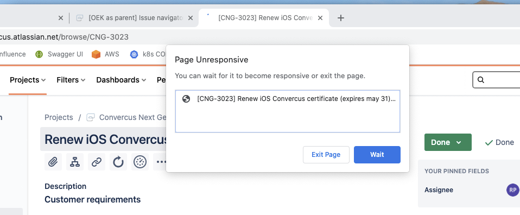
Task: Click the magnifier icon in search box
Action: click(481, 80)
